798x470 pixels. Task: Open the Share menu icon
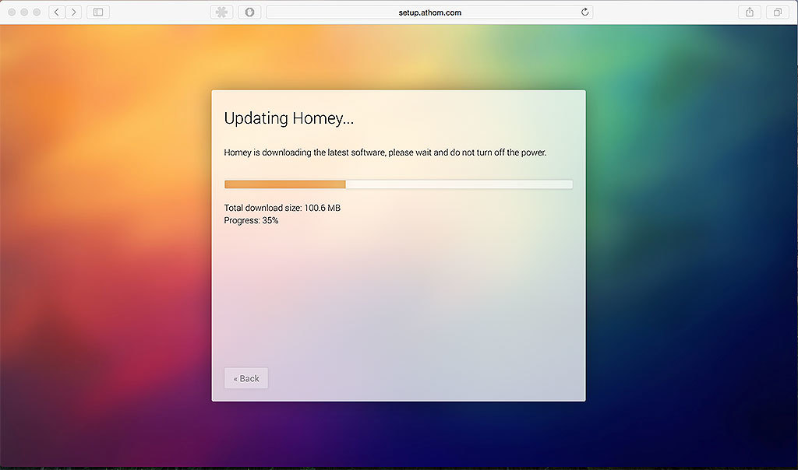[x=750, y=12]
